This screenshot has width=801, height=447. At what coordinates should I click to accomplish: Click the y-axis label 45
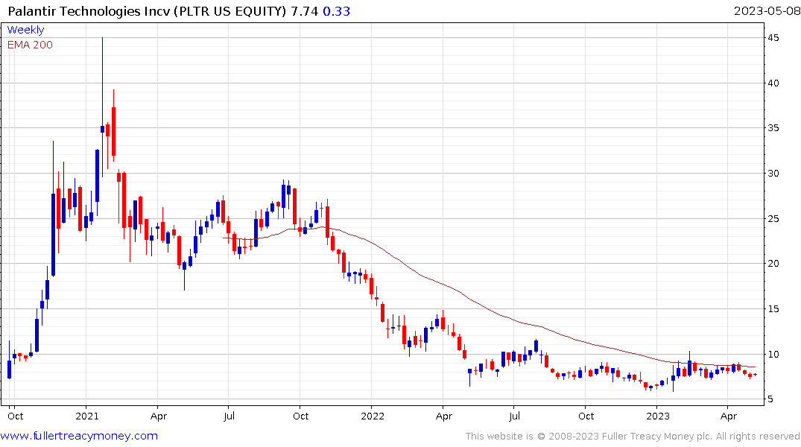pos(773,38)
